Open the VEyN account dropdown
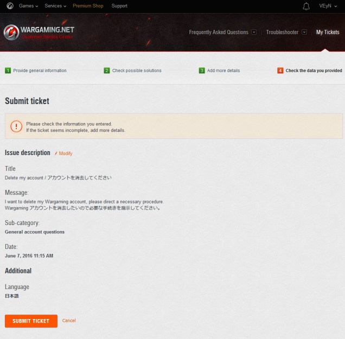 point(328,6)
